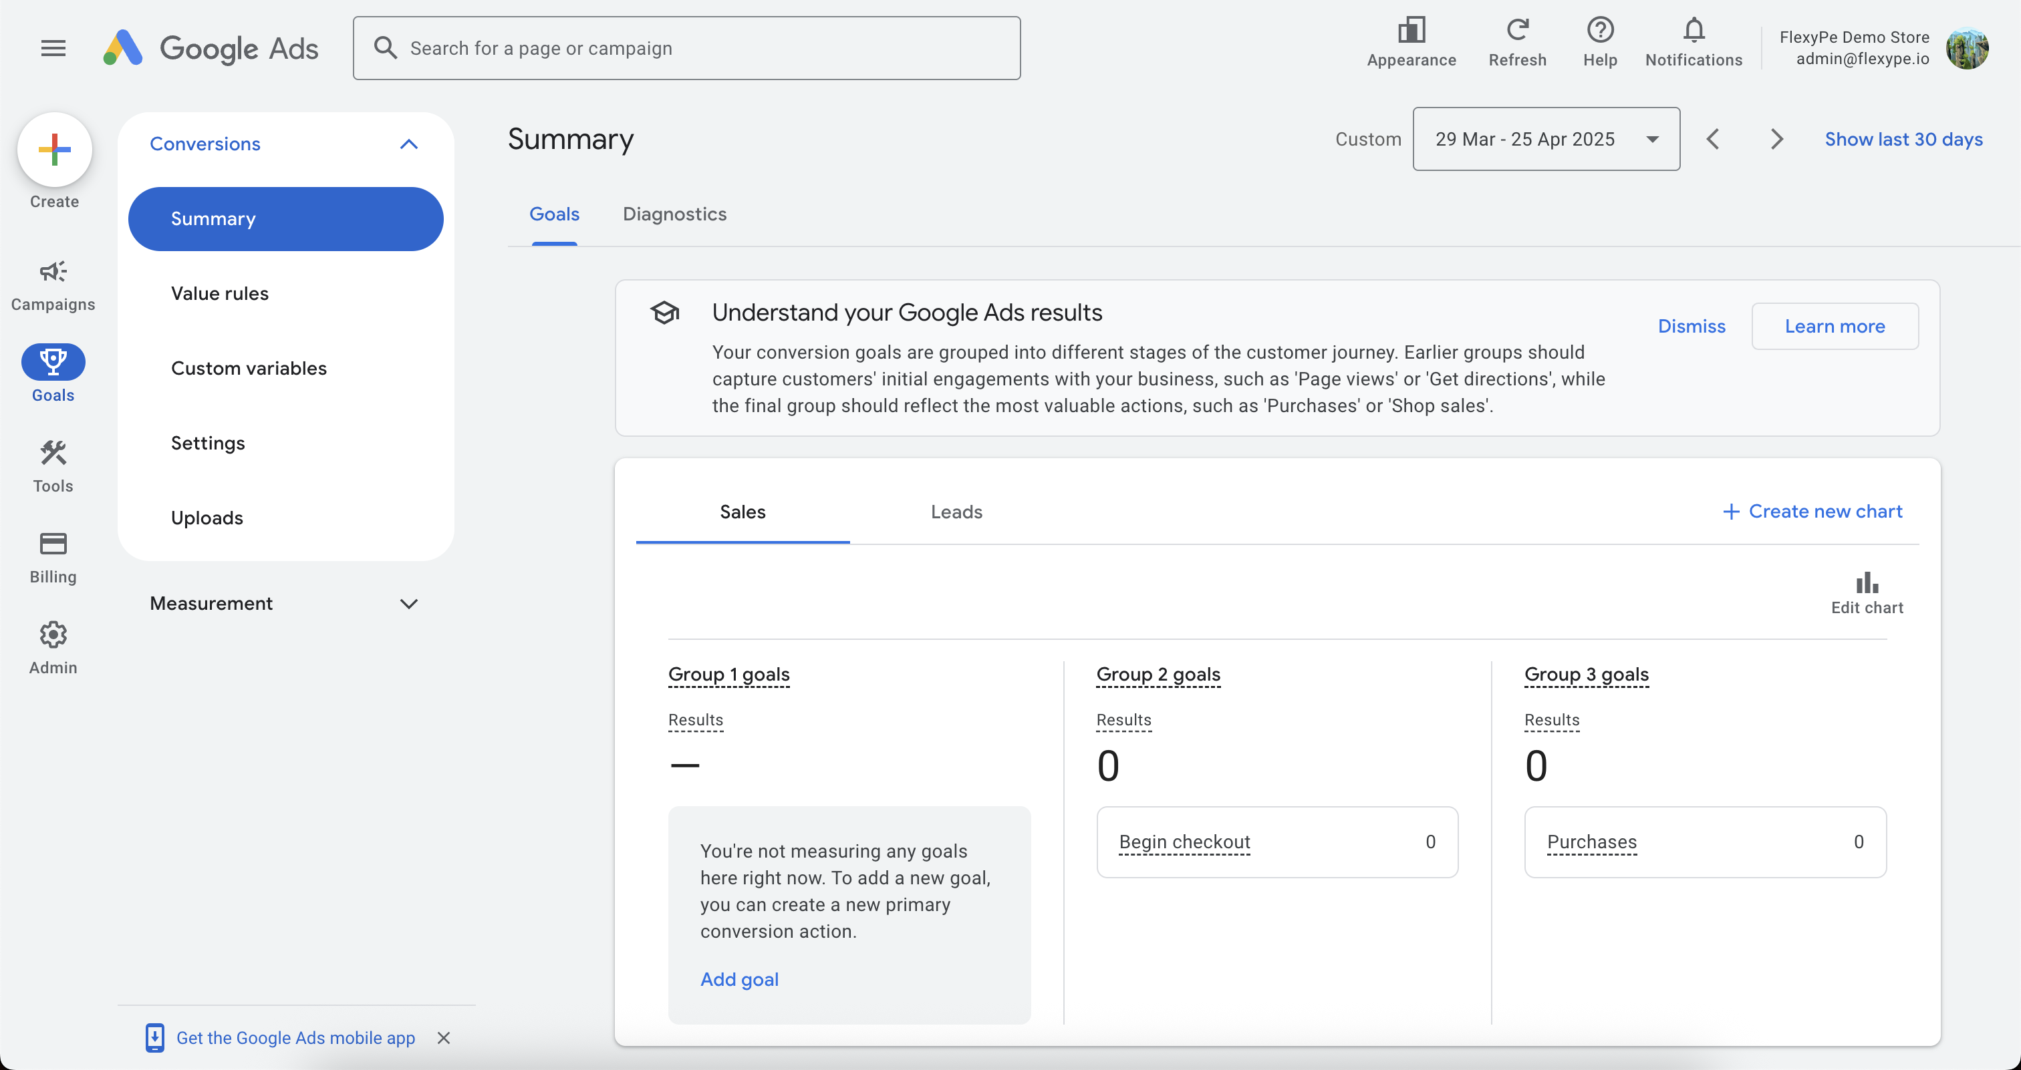
Task: Switch to the Leads chart tab
Action: [956, 511]
